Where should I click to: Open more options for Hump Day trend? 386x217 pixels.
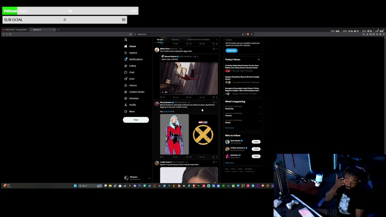coord(259,107)
